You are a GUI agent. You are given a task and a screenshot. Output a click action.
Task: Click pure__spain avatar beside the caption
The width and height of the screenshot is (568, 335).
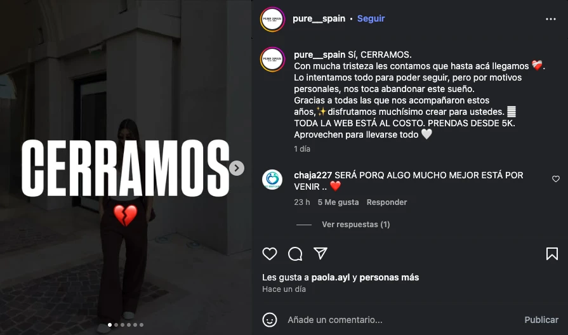pyautogui.click(x=272, y=60)
